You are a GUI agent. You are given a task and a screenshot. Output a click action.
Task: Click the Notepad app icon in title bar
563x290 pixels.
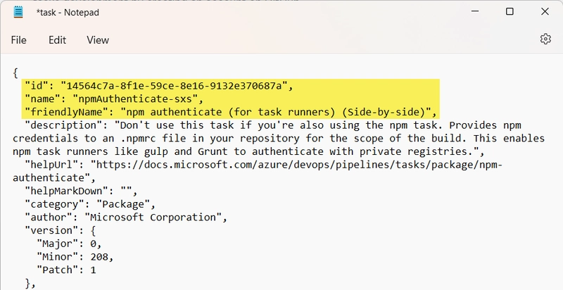[18, 12]
